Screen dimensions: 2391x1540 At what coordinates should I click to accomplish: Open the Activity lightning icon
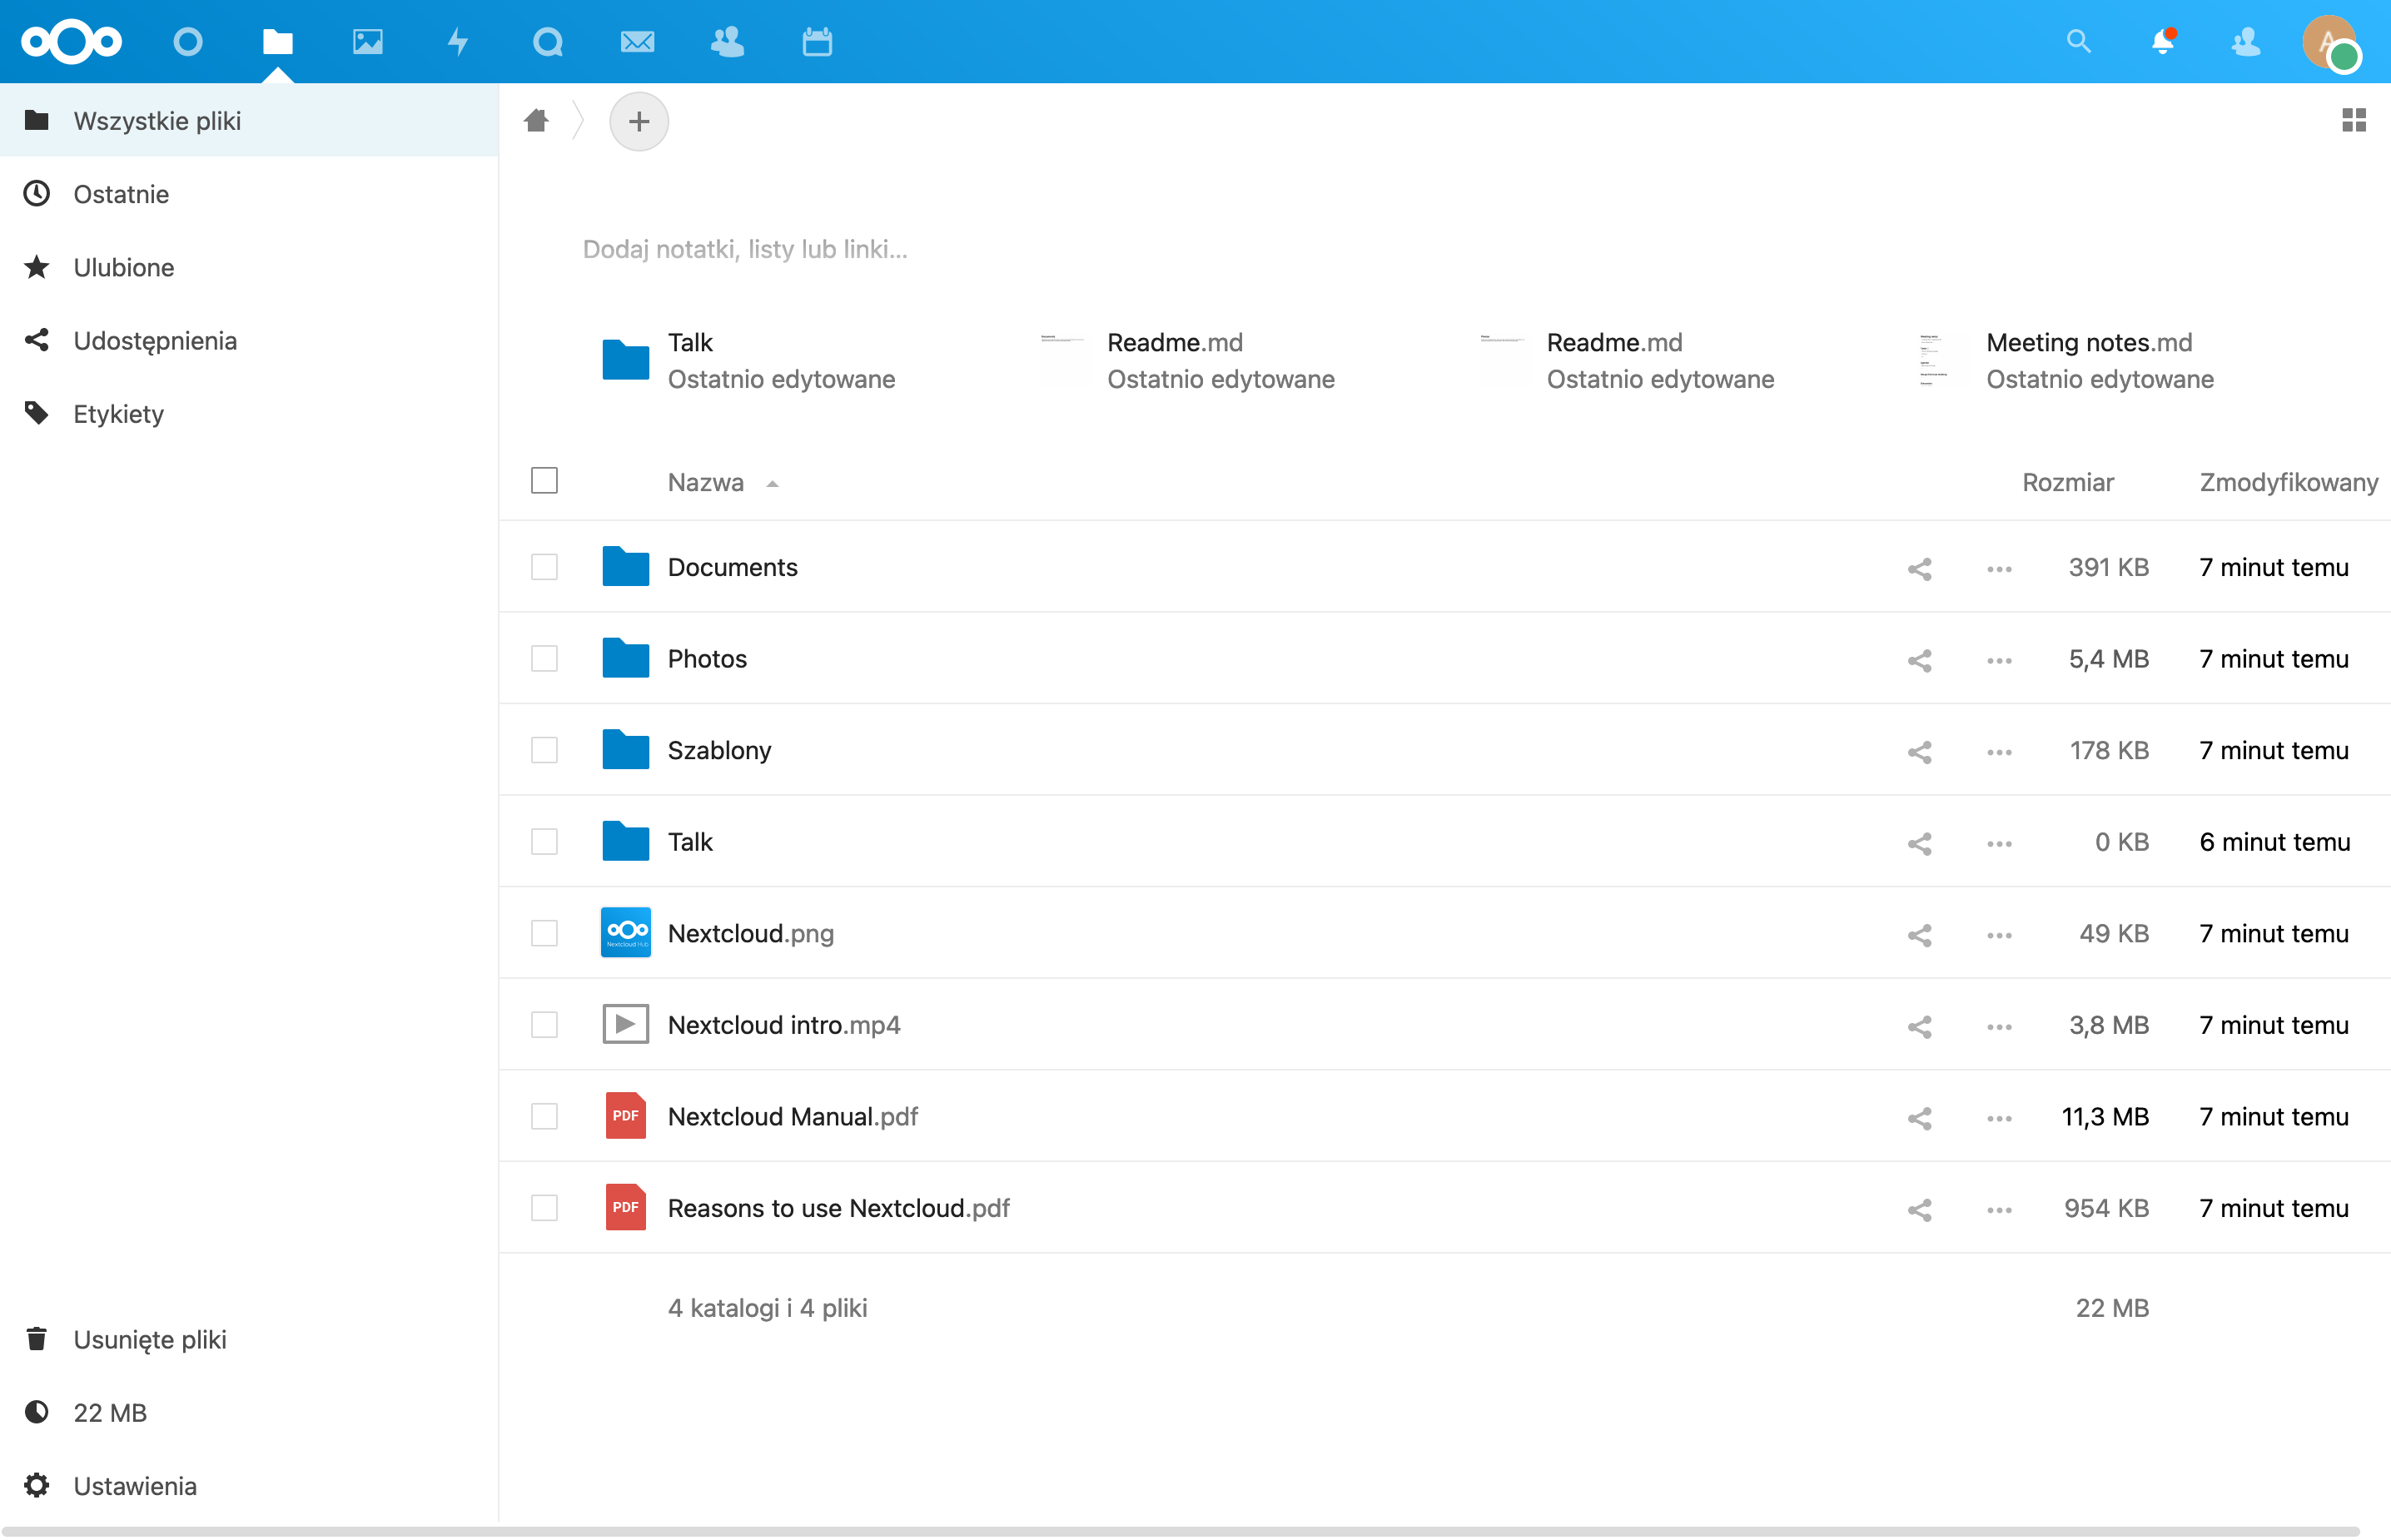[x=457, y=41]
